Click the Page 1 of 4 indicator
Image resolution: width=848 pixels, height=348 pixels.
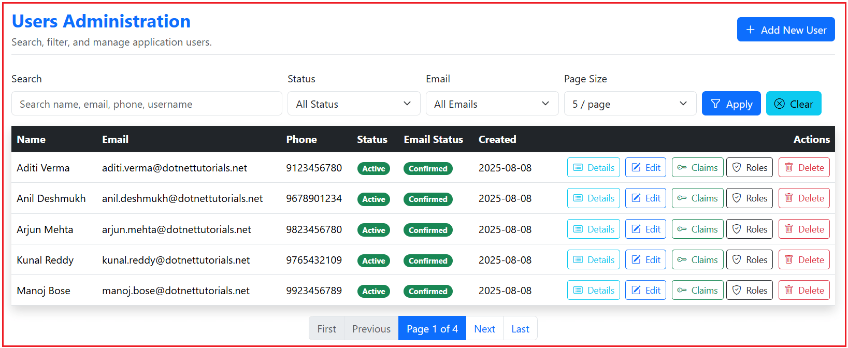[x=432, y=328]
